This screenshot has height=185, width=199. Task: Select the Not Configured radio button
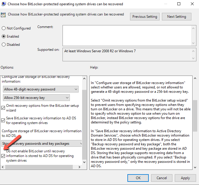click(4, 28)
